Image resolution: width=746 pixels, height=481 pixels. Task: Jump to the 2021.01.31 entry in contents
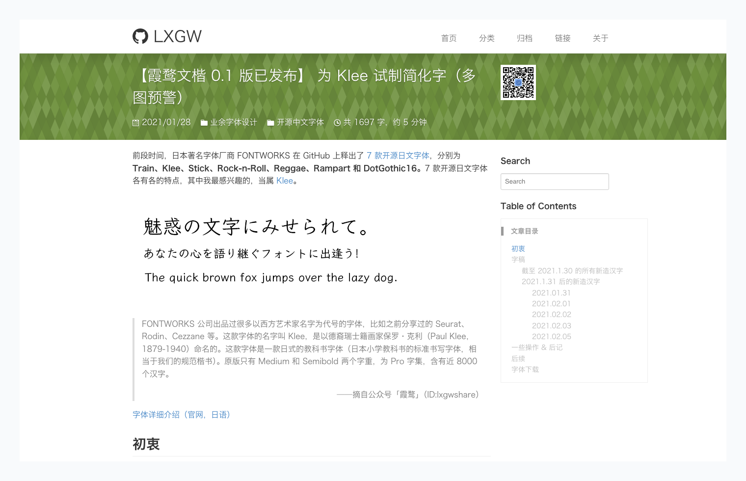(552, 293)
